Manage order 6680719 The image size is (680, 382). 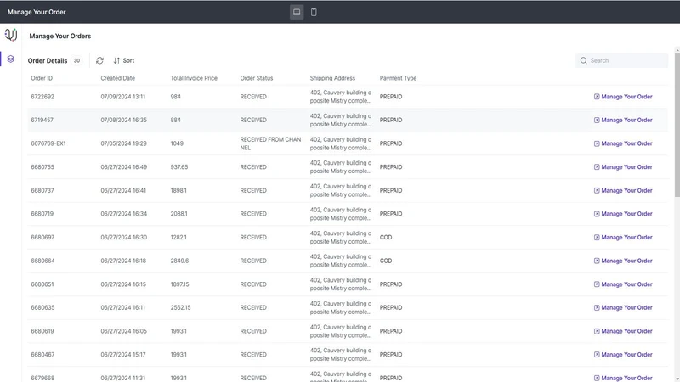[623, 214]
